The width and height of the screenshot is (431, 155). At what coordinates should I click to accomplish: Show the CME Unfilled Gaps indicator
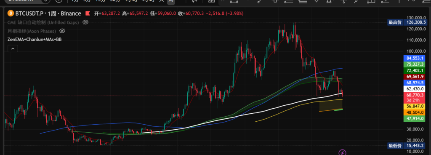tap(85, 22)
